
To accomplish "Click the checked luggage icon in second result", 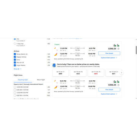I will click(118, 82).
